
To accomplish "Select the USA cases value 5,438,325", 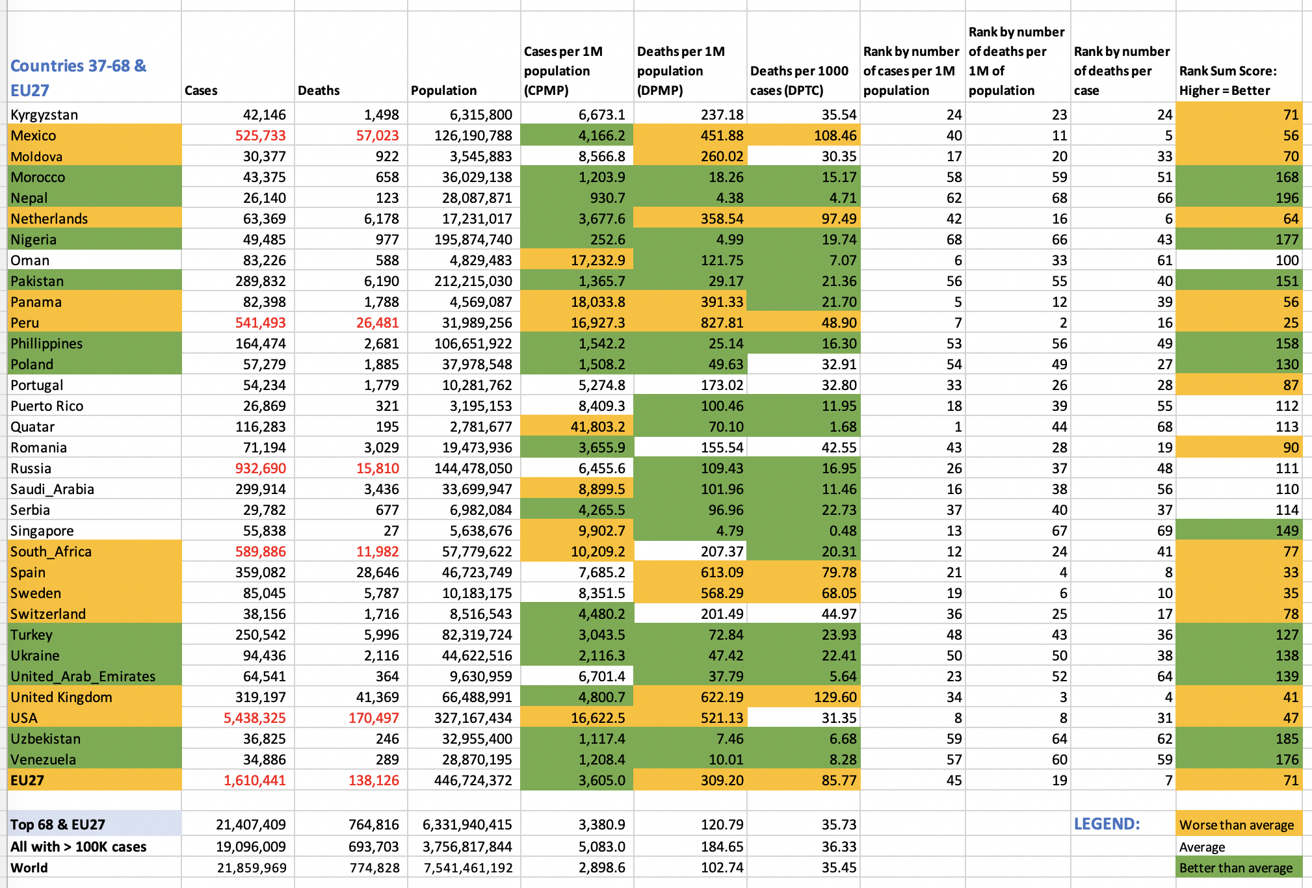I will 254,718.
